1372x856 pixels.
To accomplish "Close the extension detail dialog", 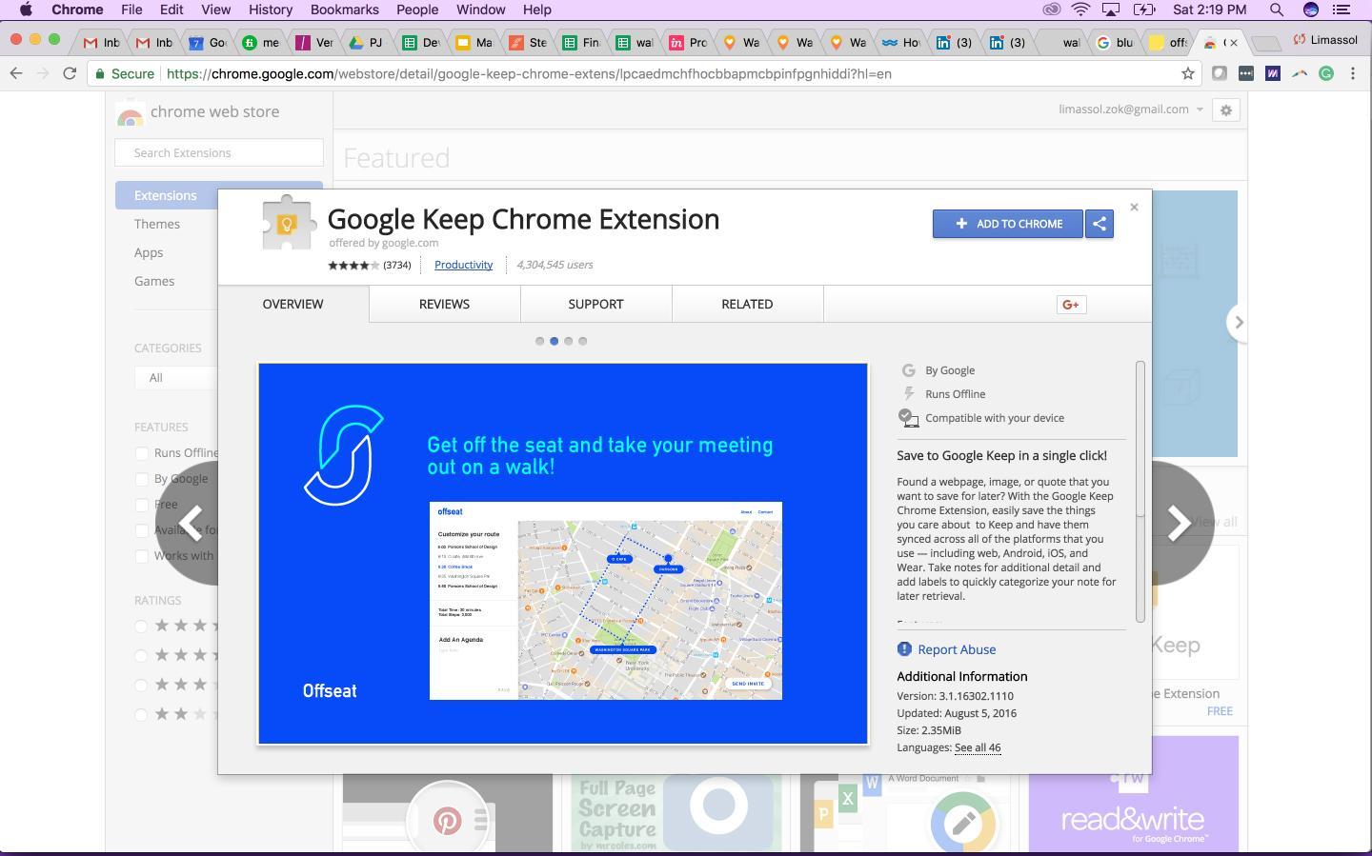I will 1134,207.
